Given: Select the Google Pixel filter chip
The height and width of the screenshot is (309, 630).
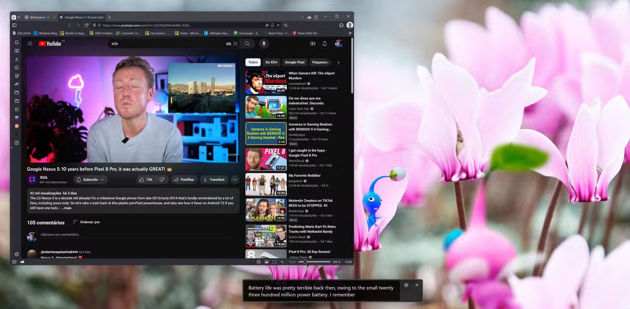Looking at the screenshot, I should pos(295,62).
